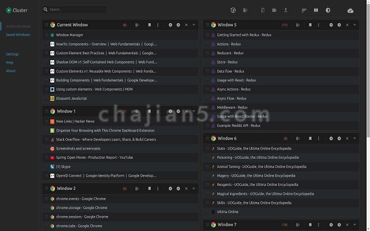Collapse Window 7 using its dropdown arrow
Viewport: 370px width, 231px height.
coord(354,225)
